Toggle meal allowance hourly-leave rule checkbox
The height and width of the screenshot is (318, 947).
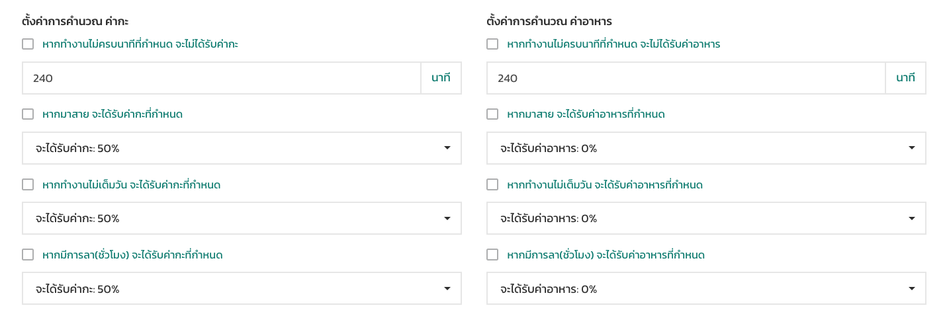492,255
